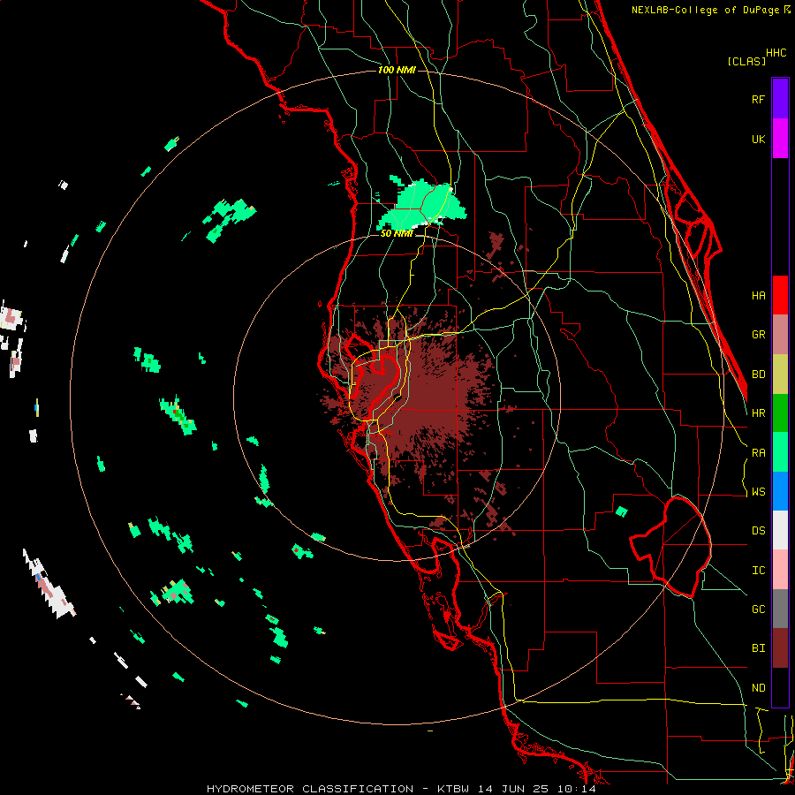
Task: Click the 'KTBW' station identifier
Action: click(453, 789)
